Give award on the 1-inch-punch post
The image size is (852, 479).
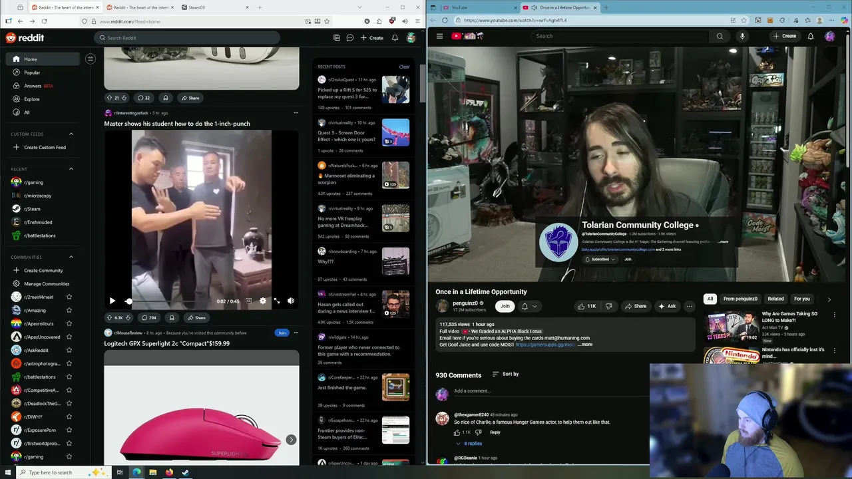172,318
